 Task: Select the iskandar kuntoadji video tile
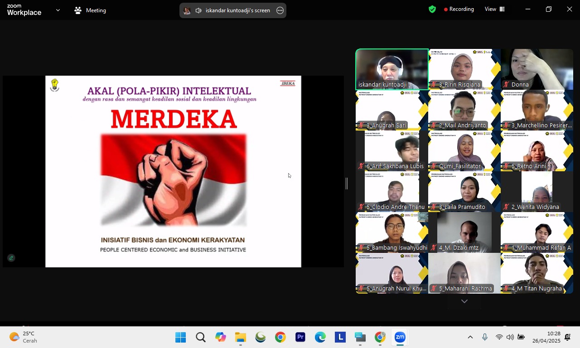pyautogui.click(x=392, y=69)
